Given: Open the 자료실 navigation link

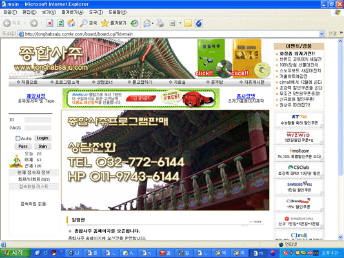Looking at the screenshot, I should click(x=177, y=82).
